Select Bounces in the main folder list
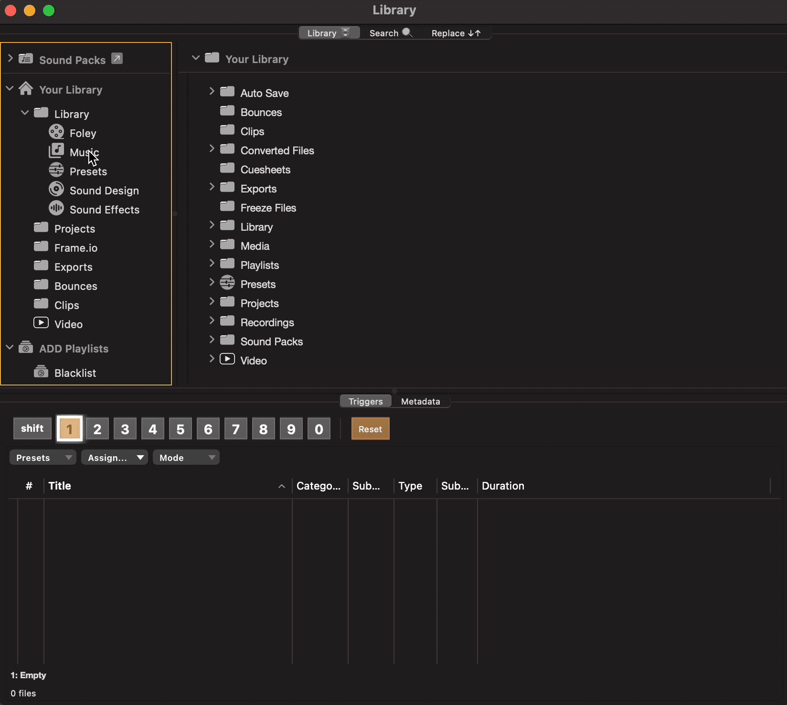 [x=261, y=112]
